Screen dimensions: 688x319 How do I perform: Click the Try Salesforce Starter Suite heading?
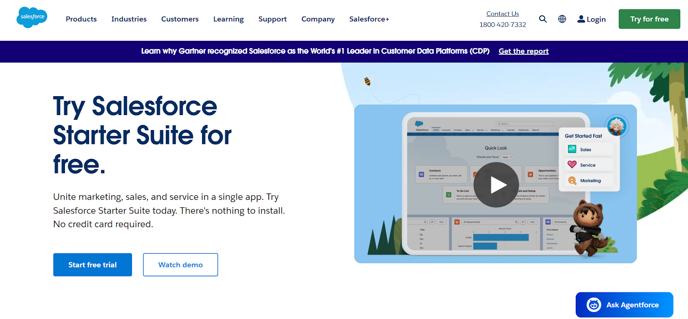(x=142, y=135)
